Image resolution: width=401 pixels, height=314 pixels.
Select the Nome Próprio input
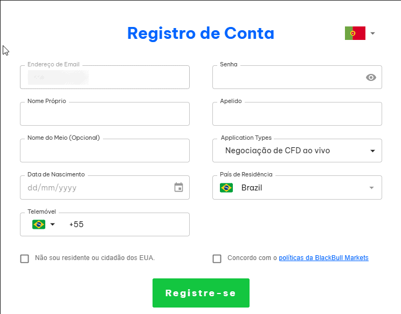click(105, 114)
